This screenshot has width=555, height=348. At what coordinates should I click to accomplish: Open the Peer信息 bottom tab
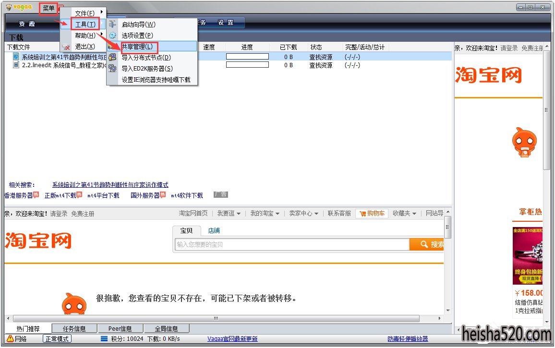[x=120, y=328]
